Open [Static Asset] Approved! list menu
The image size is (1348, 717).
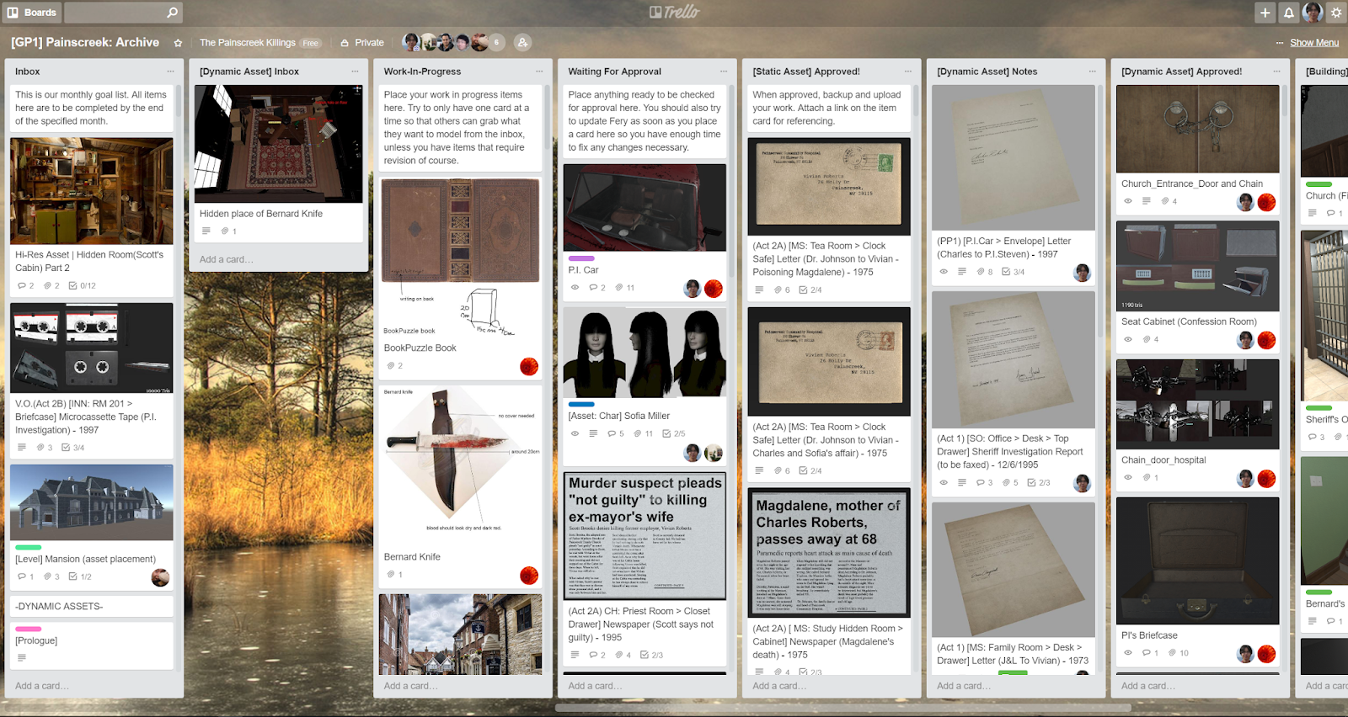[x=908, y=72]
